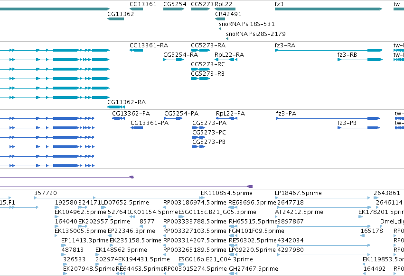Screen dimensions: 404x276
Task: Click the CG5254-PA protein label
Action: 181,113
